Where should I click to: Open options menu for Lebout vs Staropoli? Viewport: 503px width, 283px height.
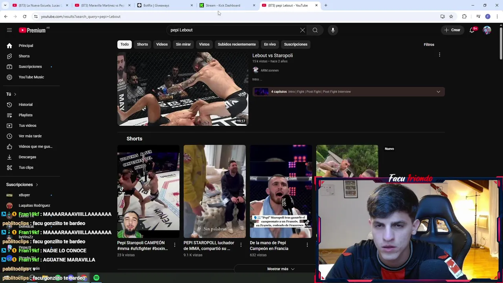point(439,55)
